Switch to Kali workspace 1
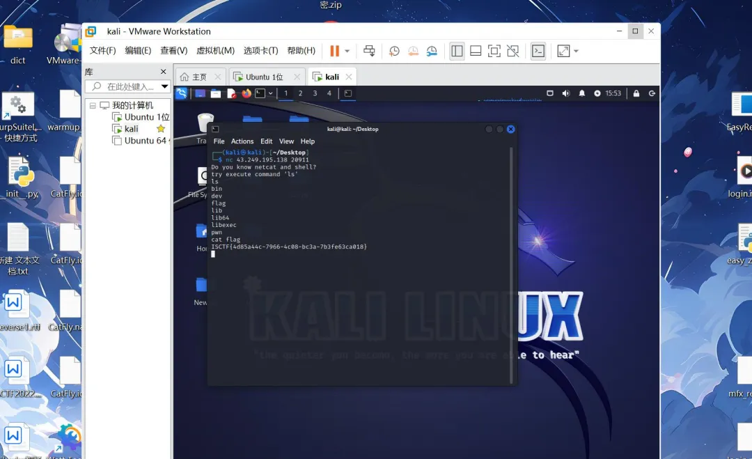This screenshot has width=752, height=459. 286,93
